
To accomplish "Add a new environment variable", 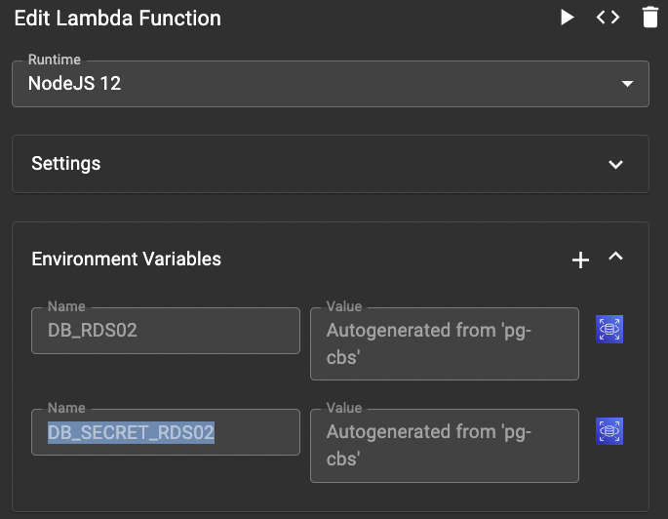I will tap(580, 259).
